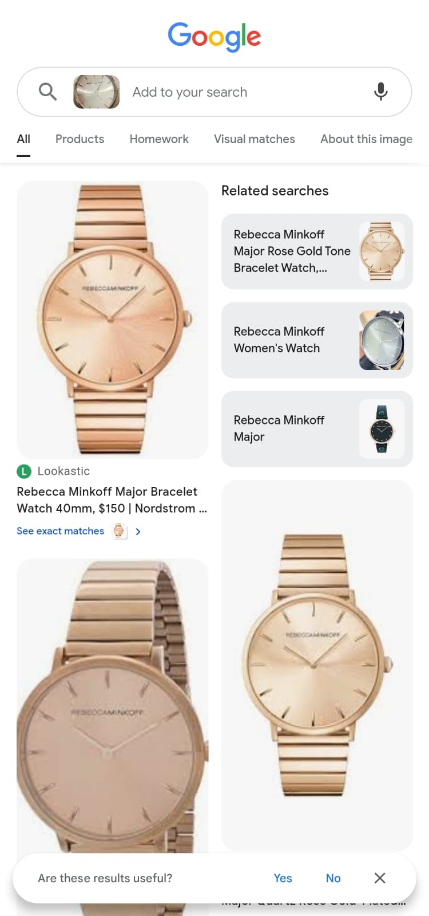This screenshot has height=916, width=429.
Task: Open Rebecca Minkoff Women's Watch related search
Action: 317,340
